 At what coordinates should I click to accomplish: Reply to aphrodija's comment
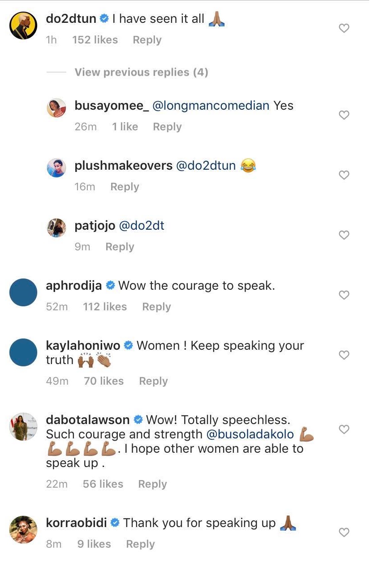156,307
